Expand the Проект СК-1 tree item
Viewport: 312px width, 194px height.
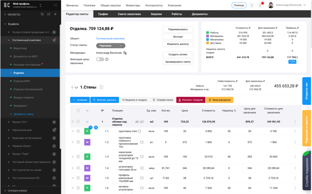pyautogui.click(x=9, y=122)
